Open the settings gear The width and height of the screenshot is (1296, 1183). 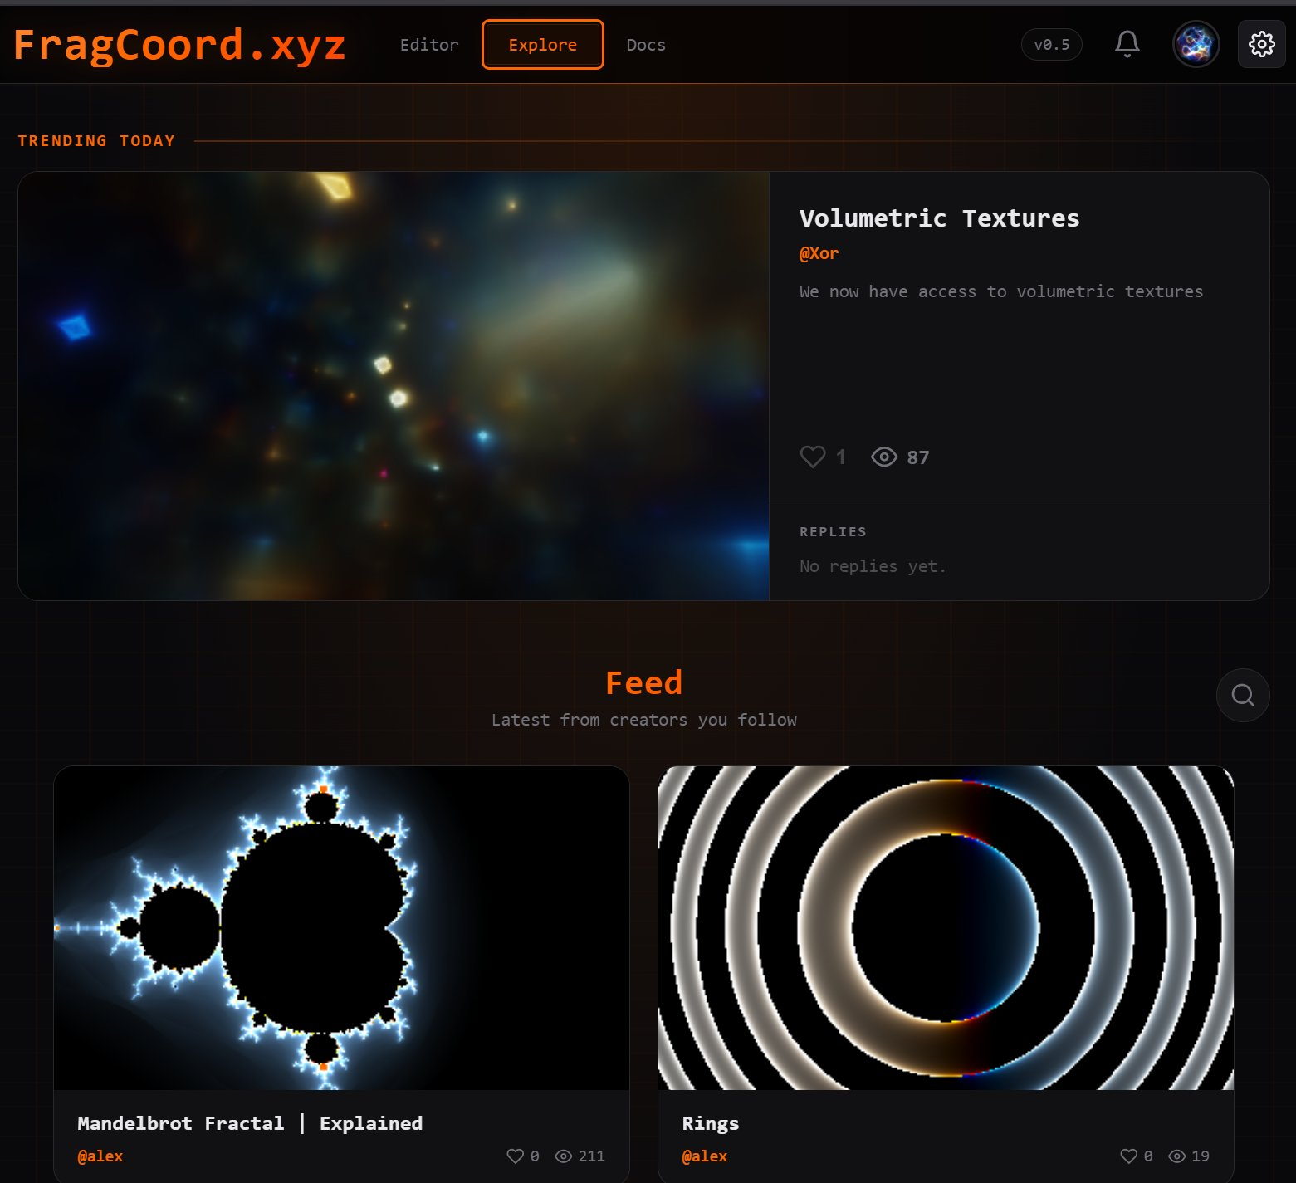[x=1261, y=44]
